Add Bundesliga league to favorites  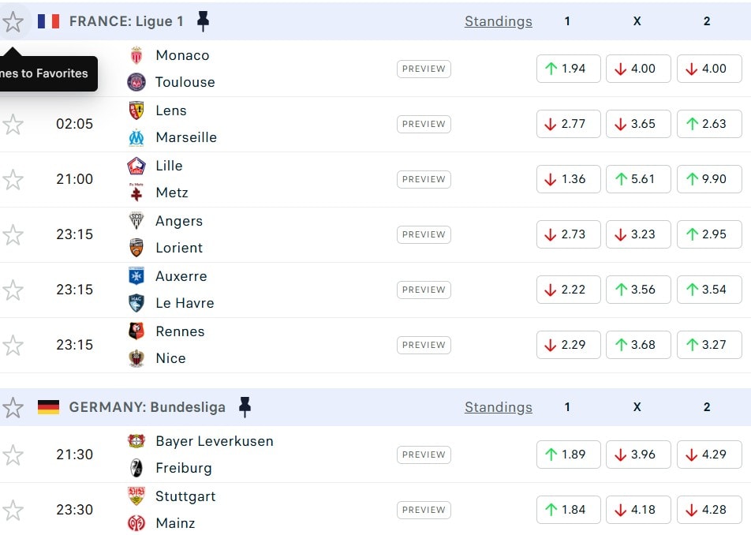click(13, 407)
